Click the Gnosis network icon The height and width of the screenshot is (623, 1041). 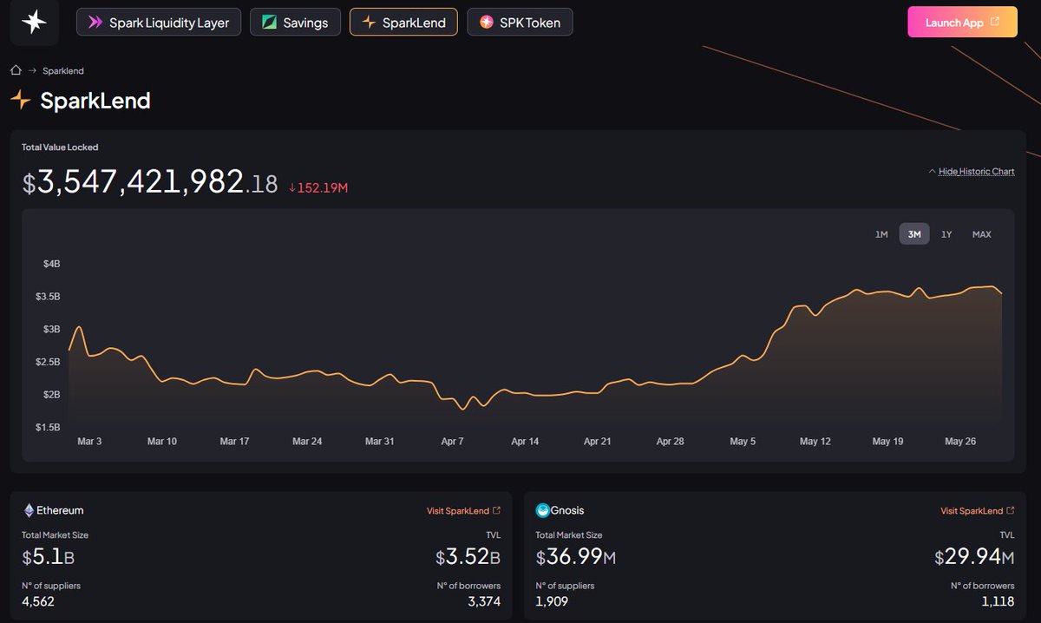(x=543, y=510)
